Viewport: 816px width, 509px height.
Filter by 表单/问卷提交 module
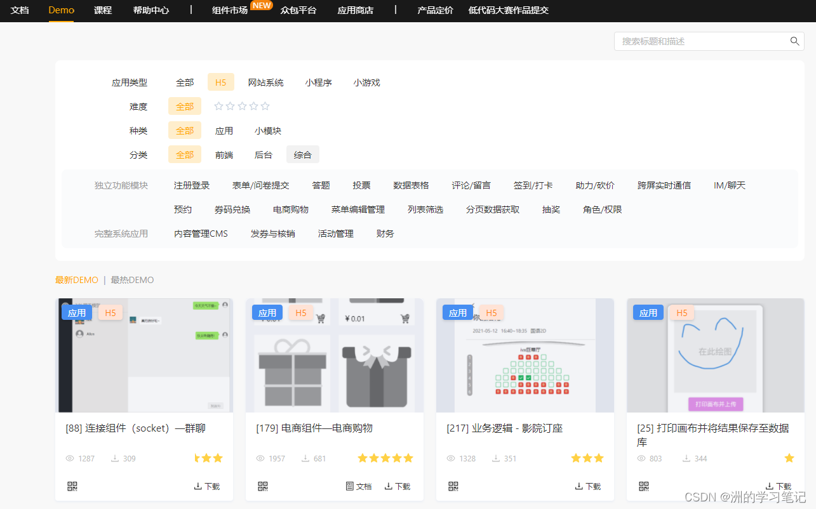click(261, 185)
